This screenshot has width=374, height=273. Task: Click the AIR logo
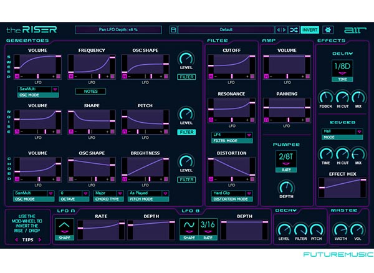(355, 30)
